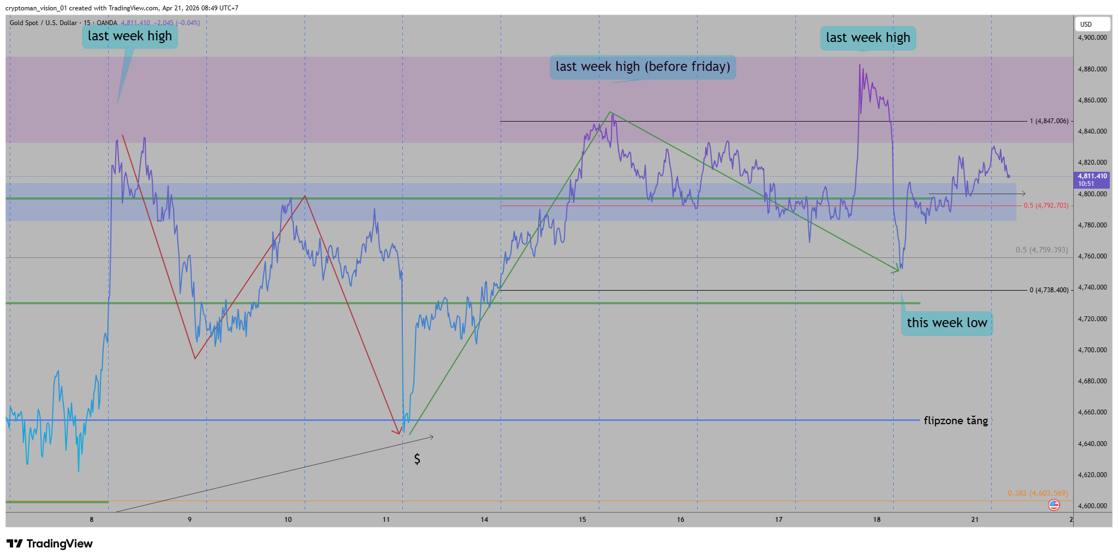Select the "this week low" callout
The image size is (1118, 560).
[x=947, y=323]
